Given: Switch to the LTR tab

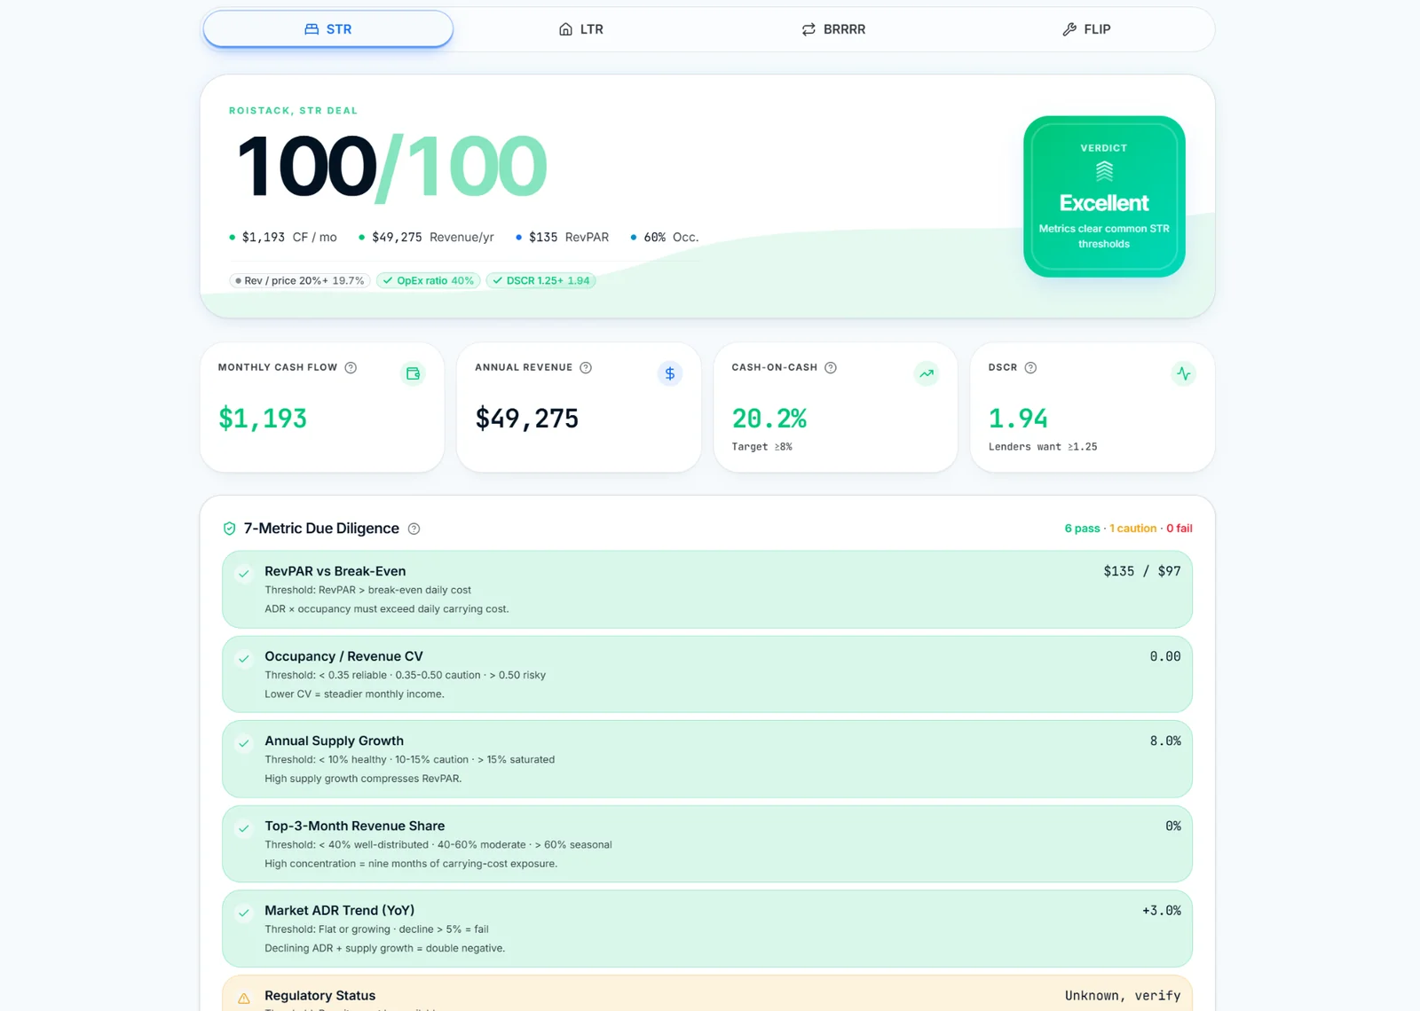Looking at the screenshot, I should [x=581, y=29].
